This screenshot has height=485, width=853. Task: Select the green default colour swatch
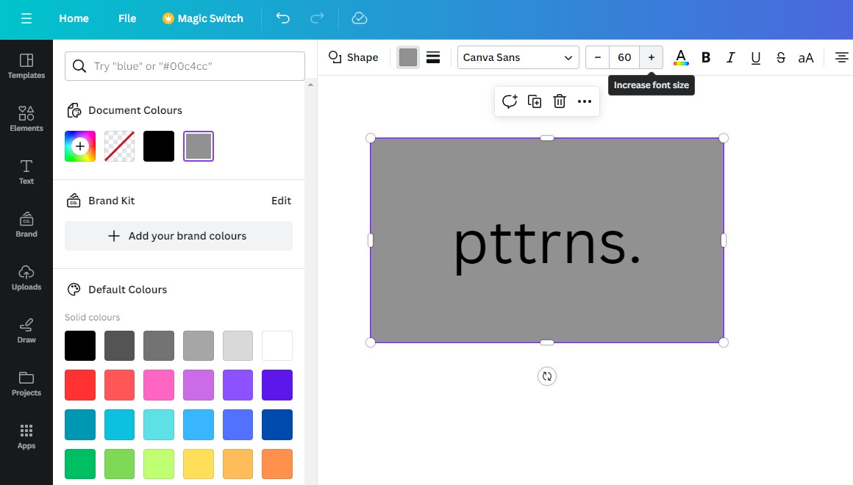click(80, 464)
